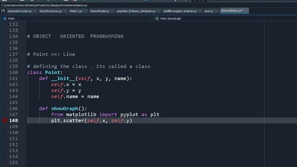This screenshot has height=167, width=297.
Task: Close the Week 2.py tab
Action: [x=85, y=11]
